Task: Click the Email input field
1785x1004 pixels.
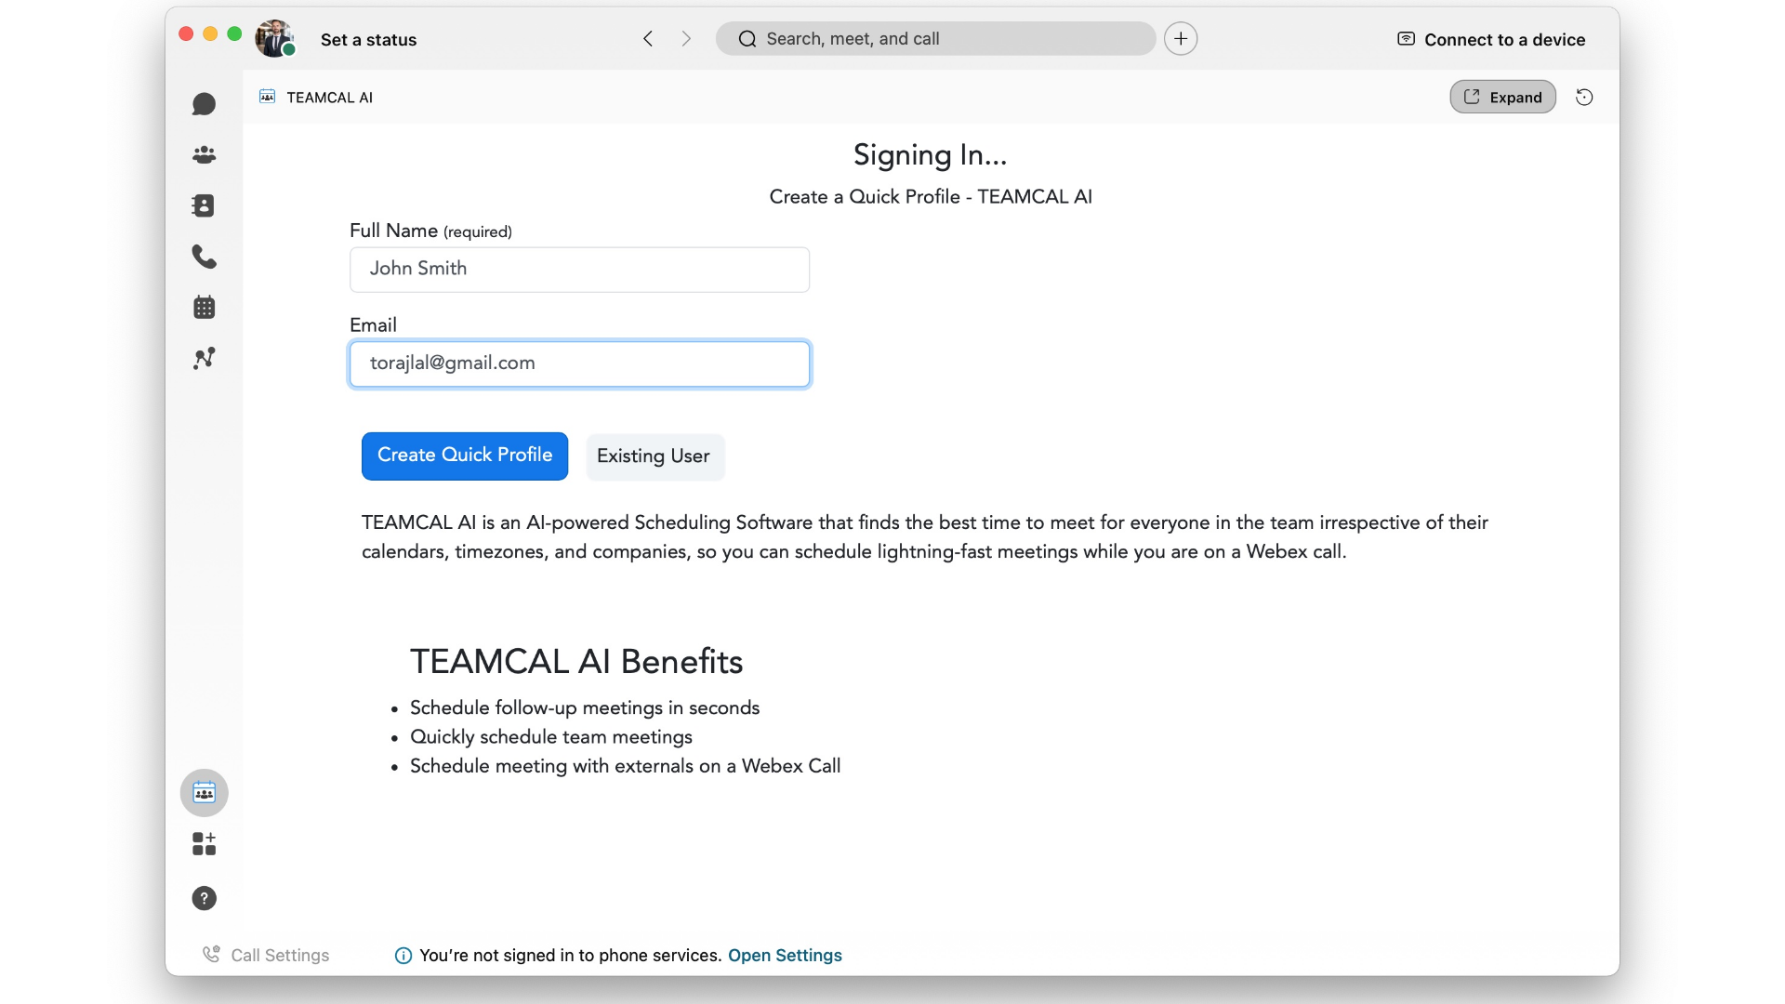Action: [579, 363]
